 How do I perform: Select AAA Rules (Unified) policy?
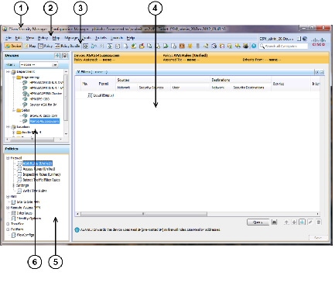[37, 164]
